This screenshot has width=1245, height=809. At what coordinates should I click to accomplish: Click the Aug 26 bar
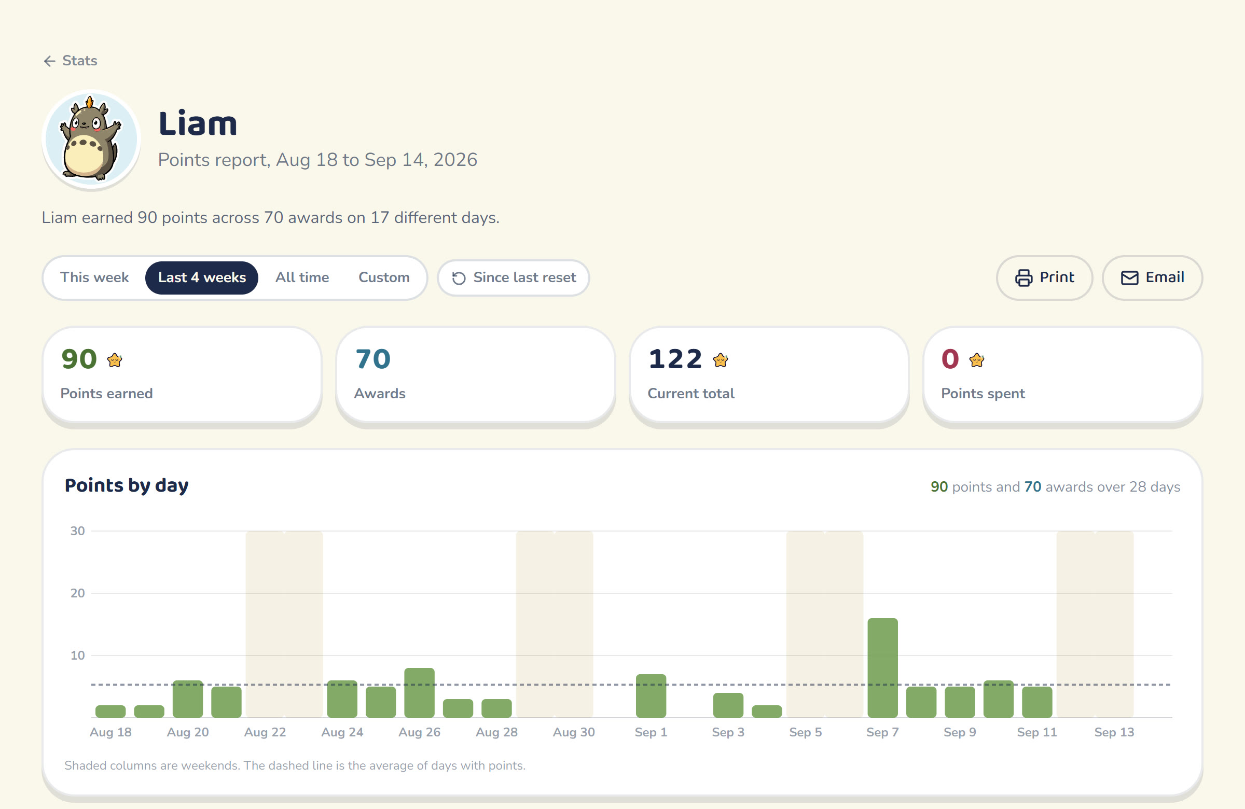pos(419,692)
